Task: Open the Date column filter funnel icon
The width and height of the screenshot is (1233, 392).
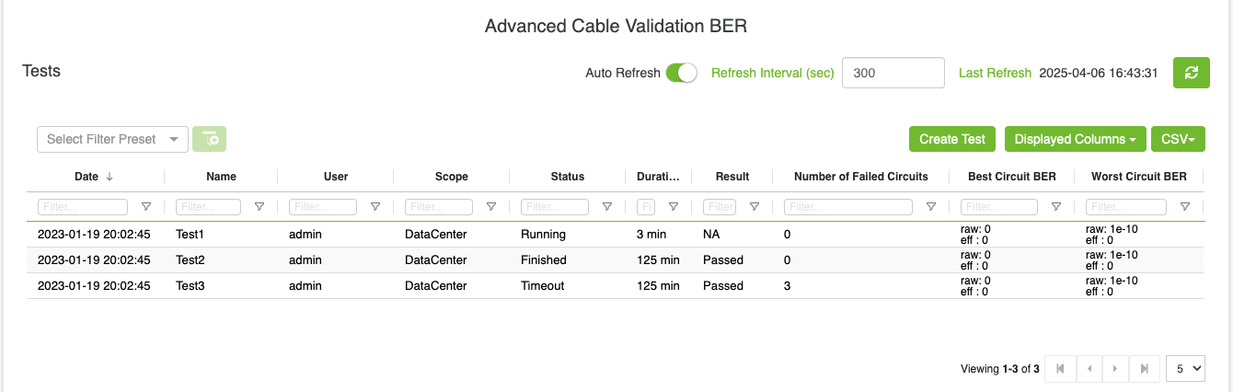Action: pos(146,207)
